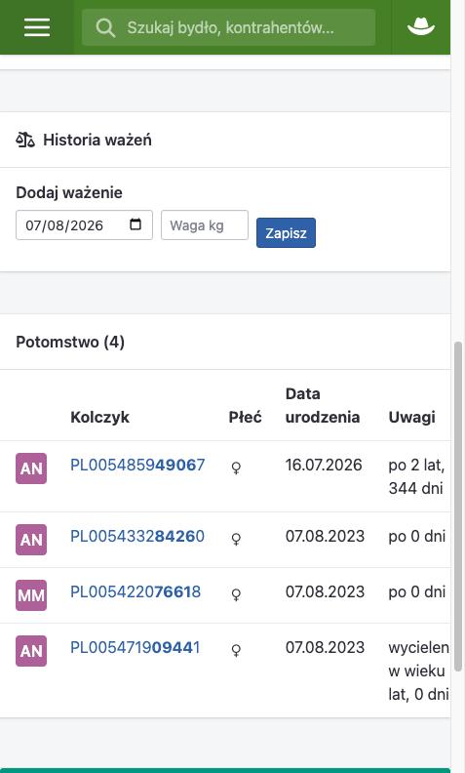Click the vertical page scrollbar thumb
This screenshot has height=773, width=465.
point(457,507)
